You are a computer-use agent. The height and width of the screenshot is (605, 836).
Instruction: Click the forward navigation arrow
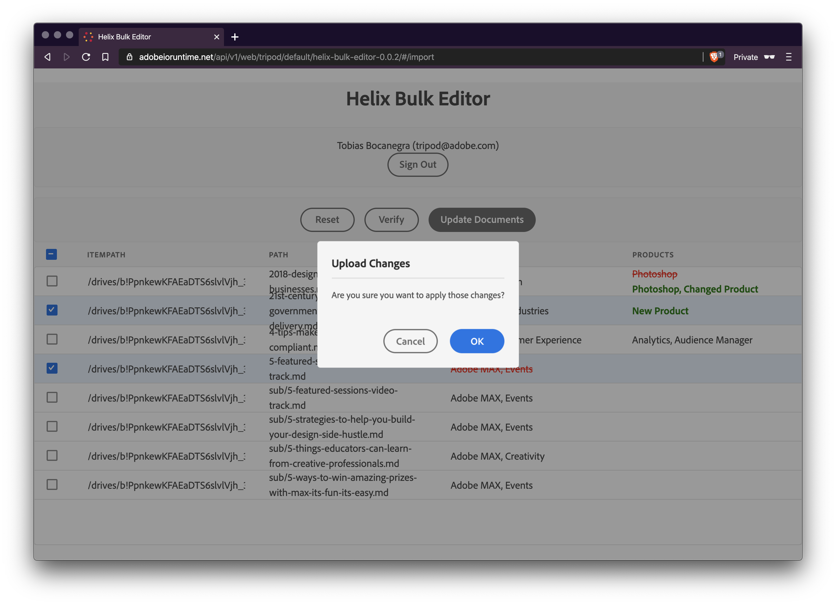coord(67,57)
